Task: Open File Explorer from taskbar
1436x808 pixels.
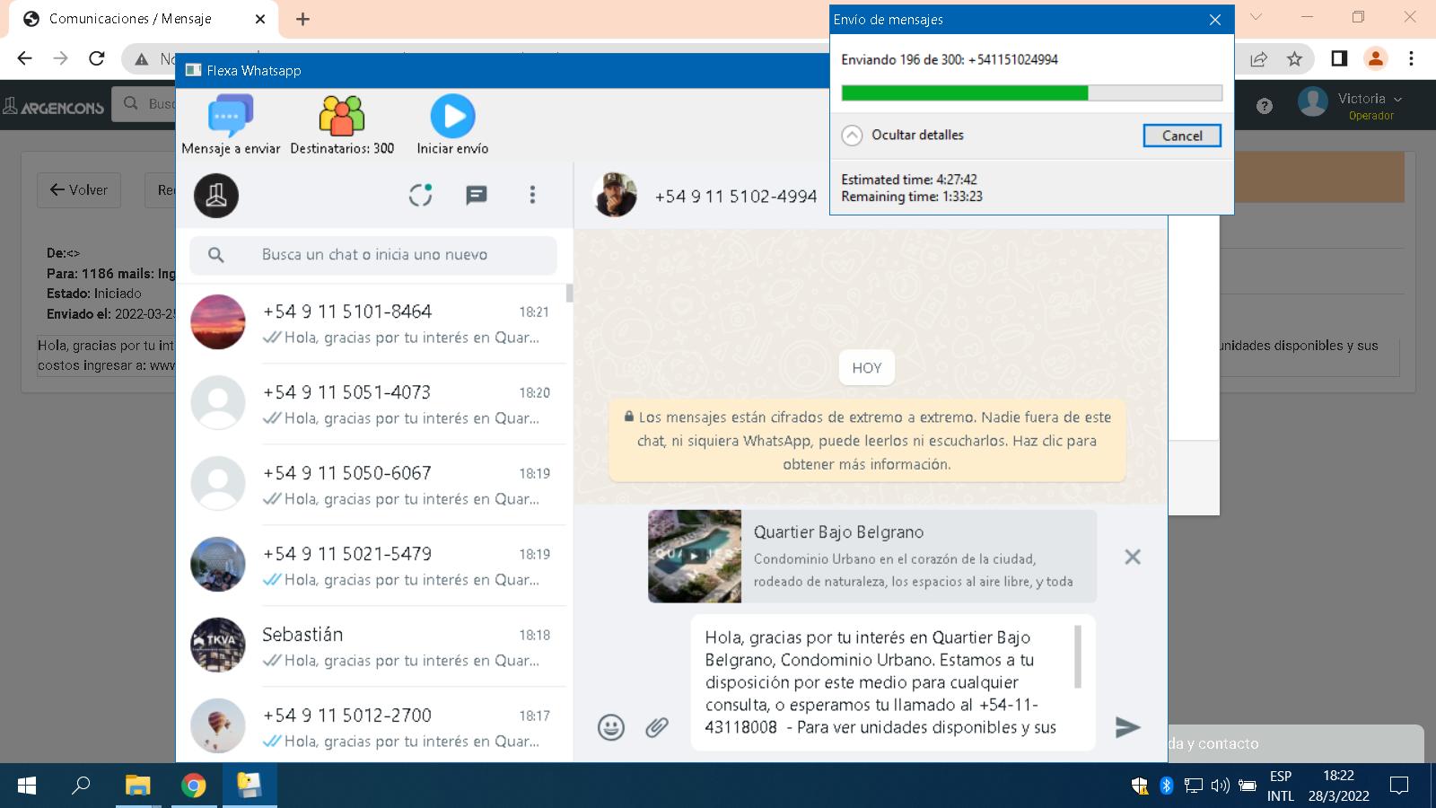Action: coord(137,786)
